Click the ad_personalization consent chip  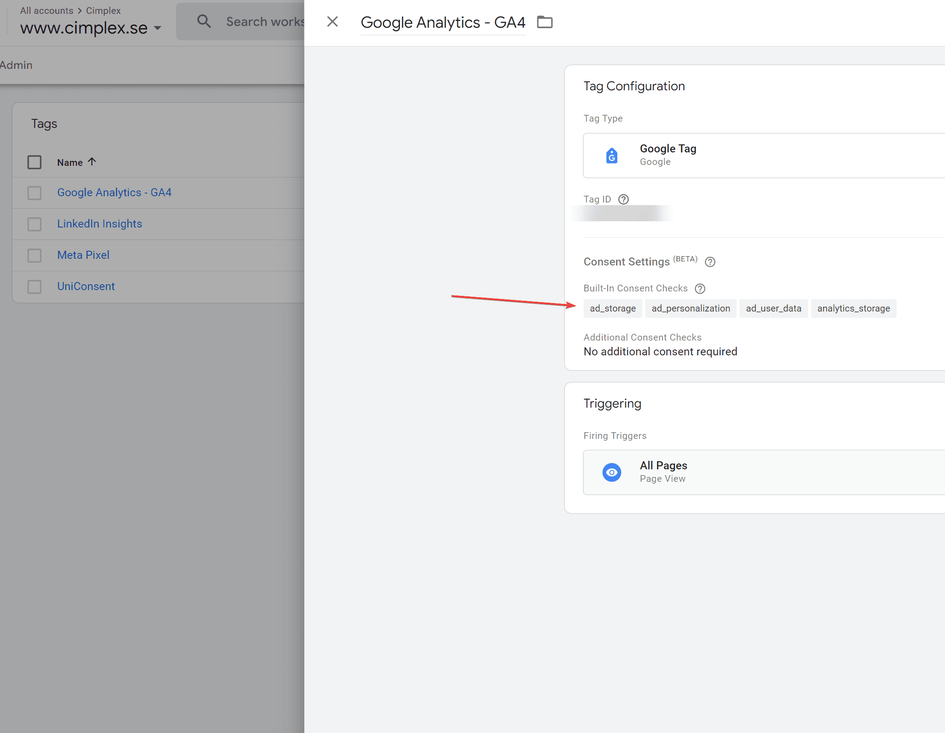pos(691,308)
